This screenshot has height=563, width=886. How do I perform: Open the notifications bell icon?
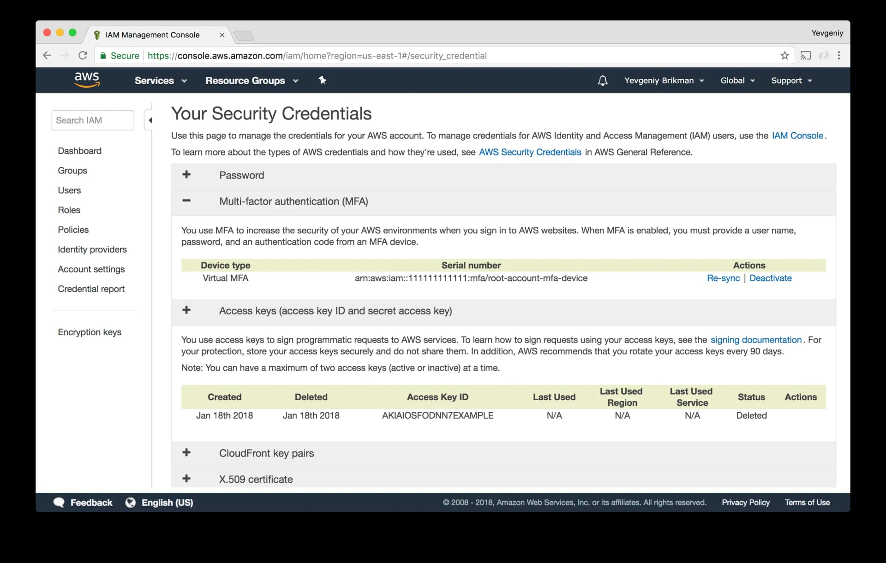tap(602, 81)
